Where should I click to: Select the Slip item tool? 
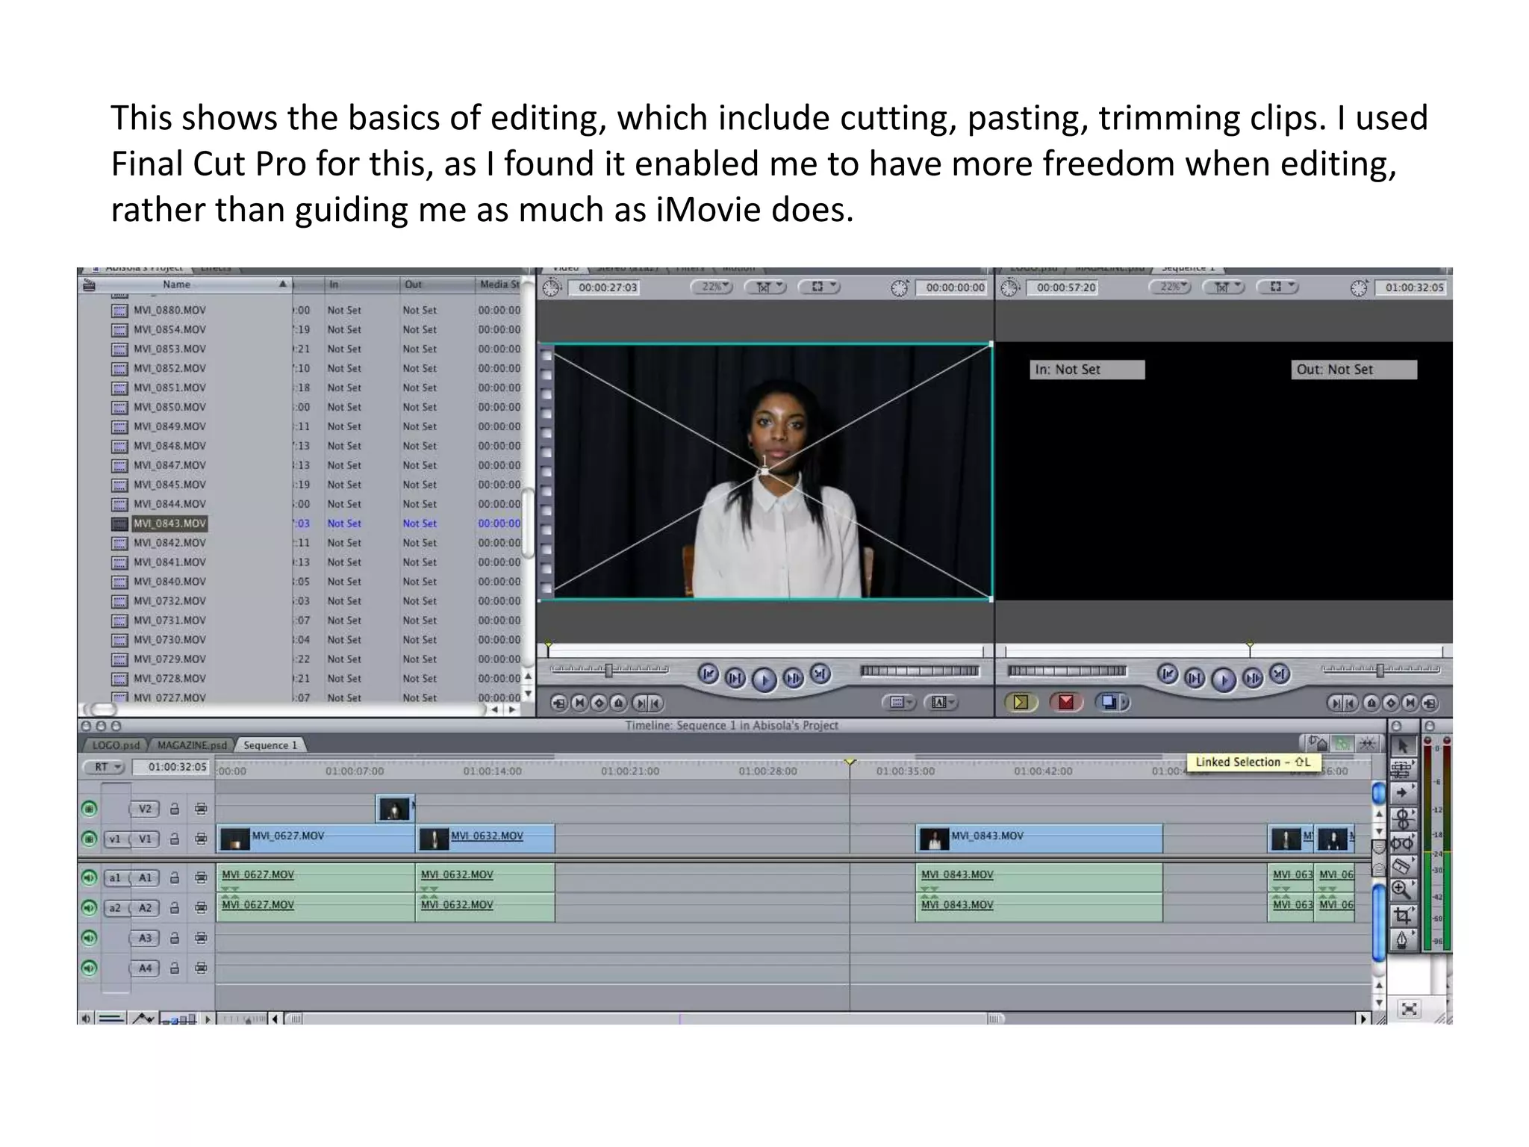click(1402, 843)
